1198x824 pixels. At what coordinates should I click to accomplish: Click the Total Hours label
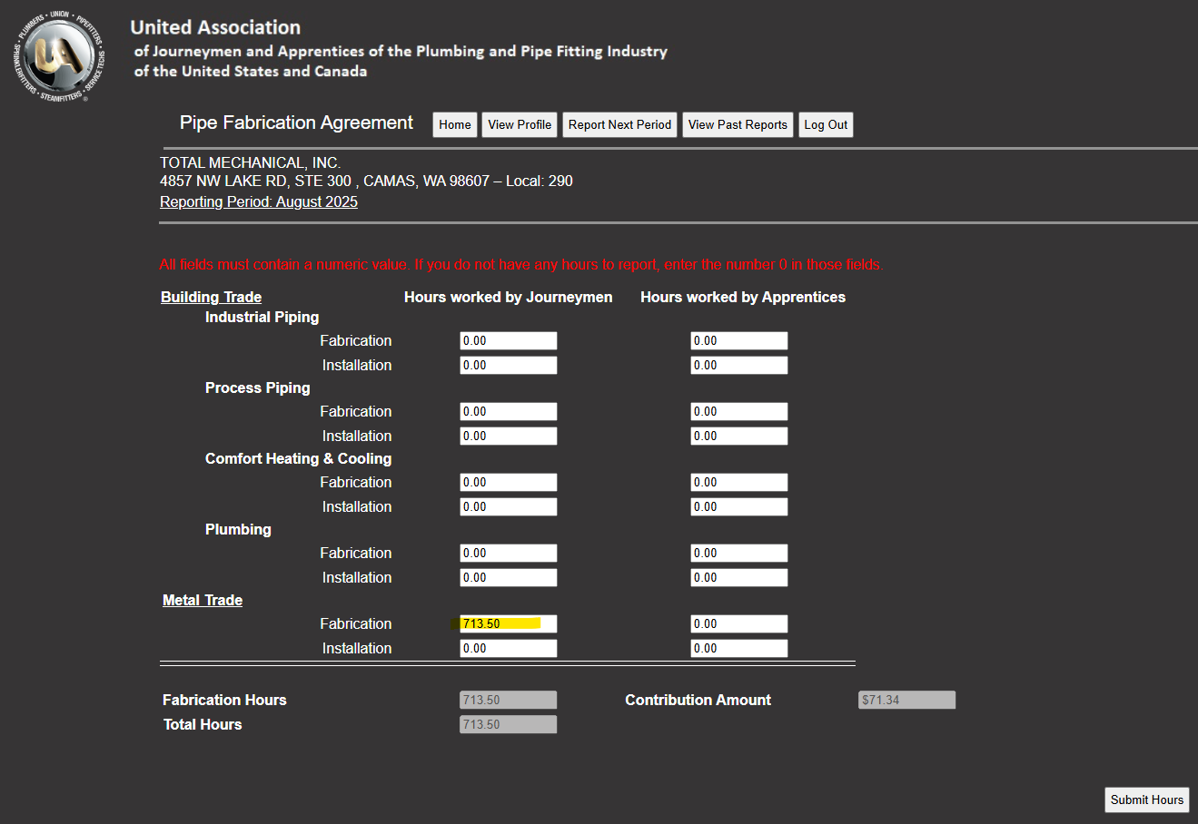pos(203,725)
